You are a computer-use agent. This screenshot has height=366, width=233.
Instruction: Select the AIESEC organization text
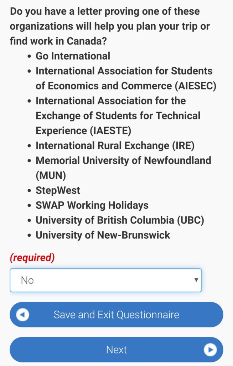[125, 79]
